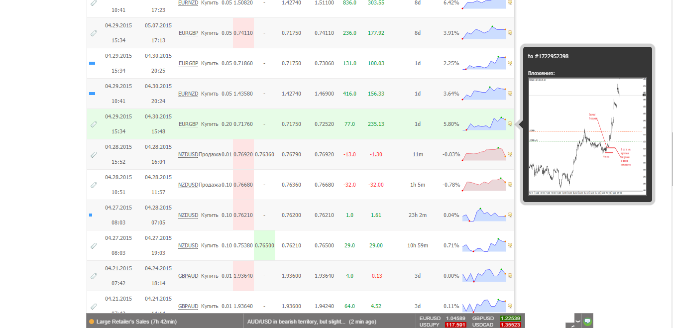Open the comment bubble on the 2.25% row
Image resolution: width=673 pixels, height=328 pixels.
510,63
